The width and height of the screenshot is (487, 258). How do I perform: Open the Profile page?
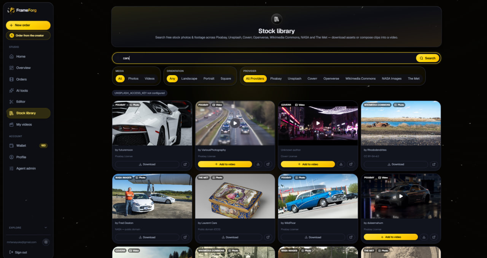pos(28,157)
